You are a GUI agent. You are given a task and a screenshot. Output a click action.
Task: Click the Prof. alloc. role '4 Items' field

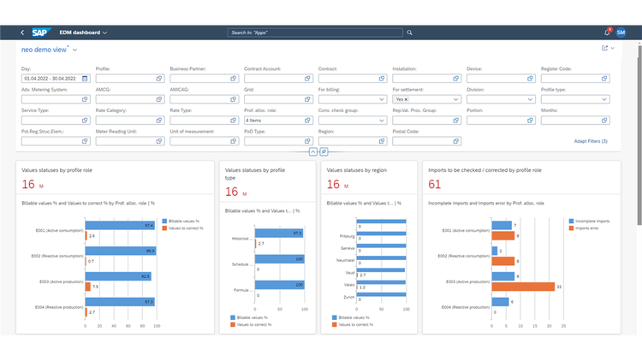pos(278,121)
